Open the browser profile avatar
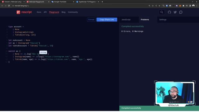This screenshot has height=112, width=199. [x=193, y=6]
